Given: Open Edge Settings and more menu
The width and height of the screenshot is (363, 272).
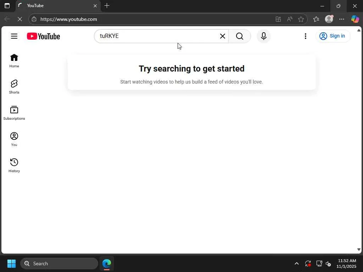Looking at the screenshot, I should [x=342, y=19].
